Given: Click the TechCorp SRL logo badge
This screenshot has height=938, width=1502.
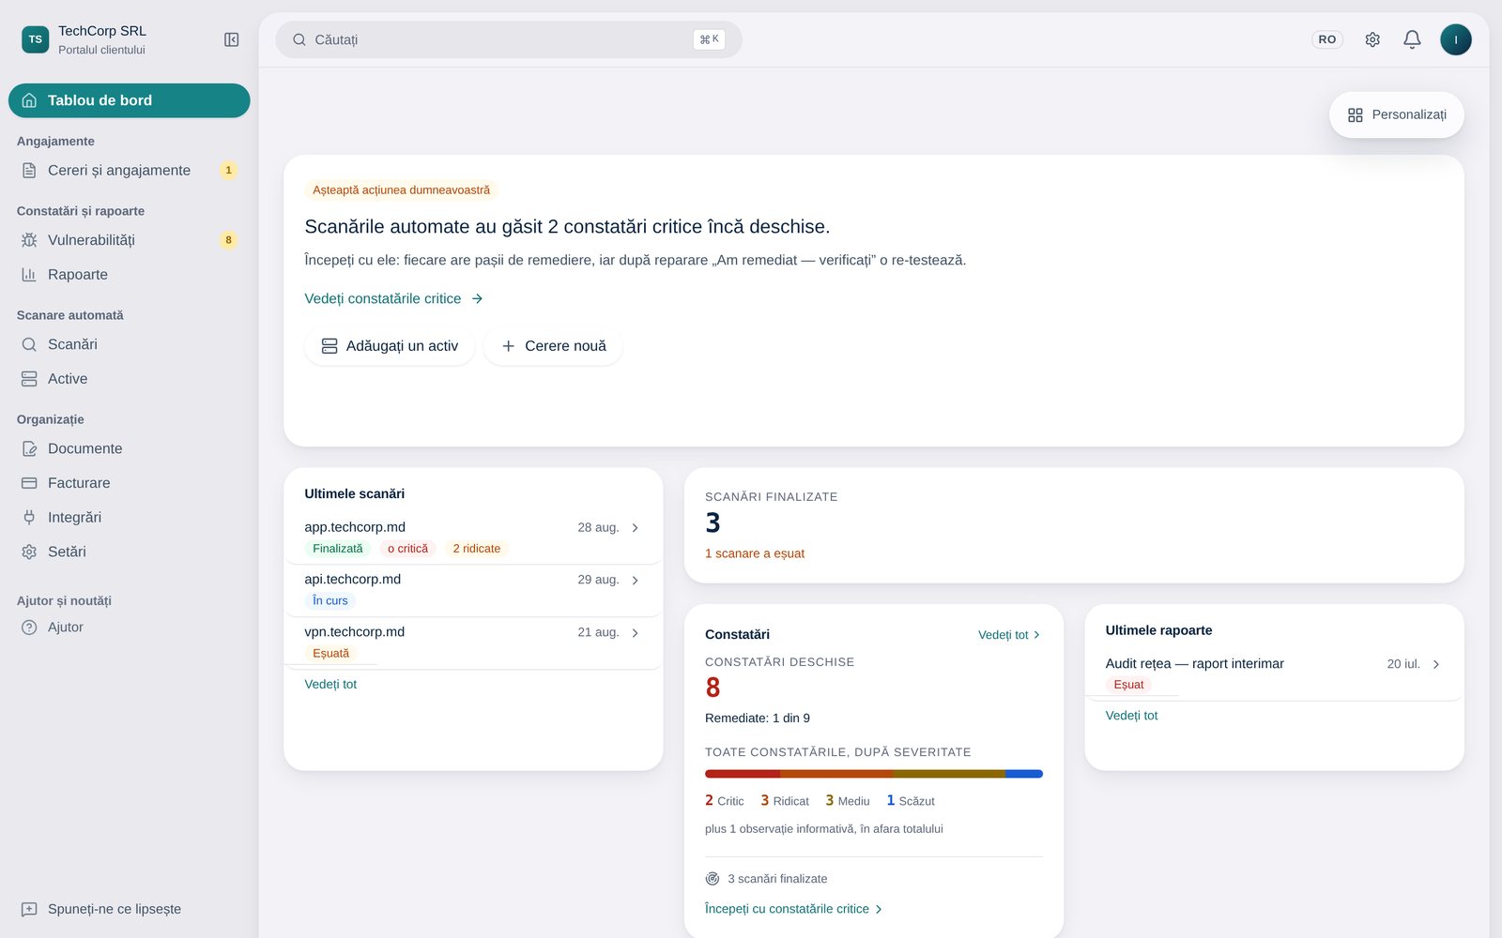Looking at the screenshot, I should [x=36, y=39].
